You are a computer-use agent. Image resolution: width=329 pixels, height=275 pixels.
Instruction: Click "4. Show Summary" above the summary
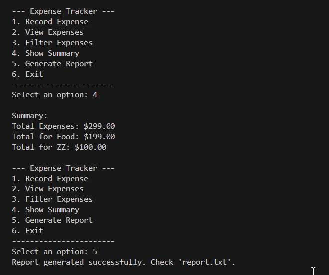click(x=45, y=53)
